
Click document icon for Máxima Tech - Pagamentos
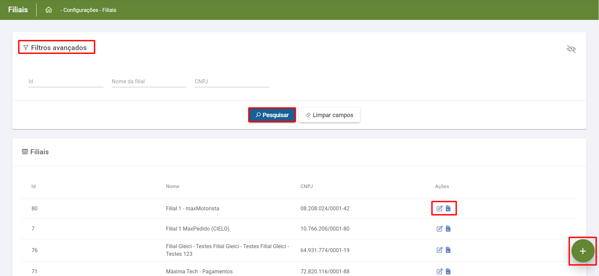point(448,271)
